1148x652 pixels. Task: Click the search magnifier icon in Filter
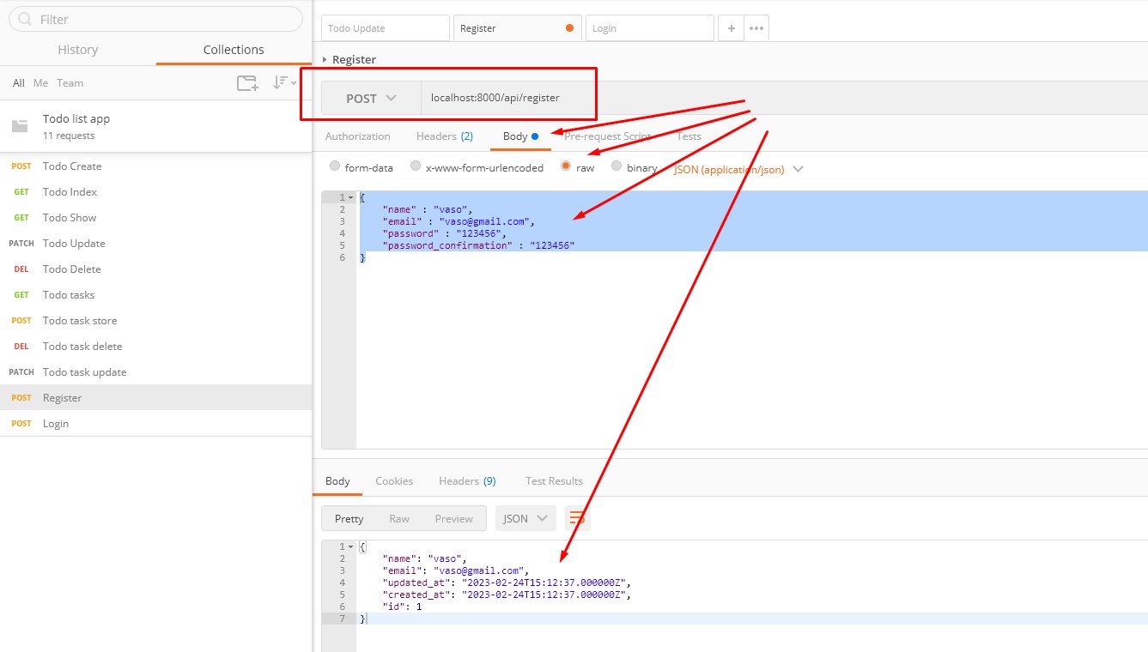(25, 19)
